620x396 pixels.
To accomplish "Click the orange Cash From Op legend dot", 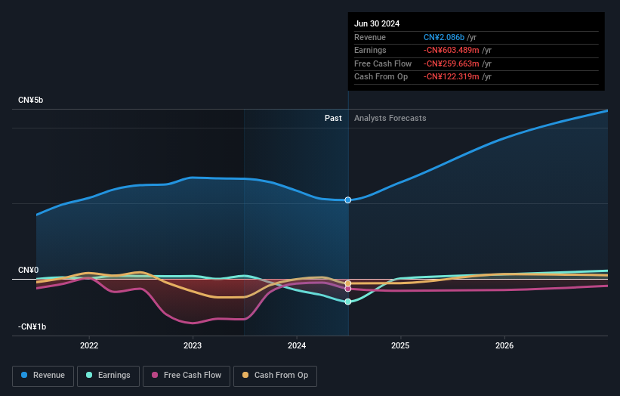I will click(245, 375).
